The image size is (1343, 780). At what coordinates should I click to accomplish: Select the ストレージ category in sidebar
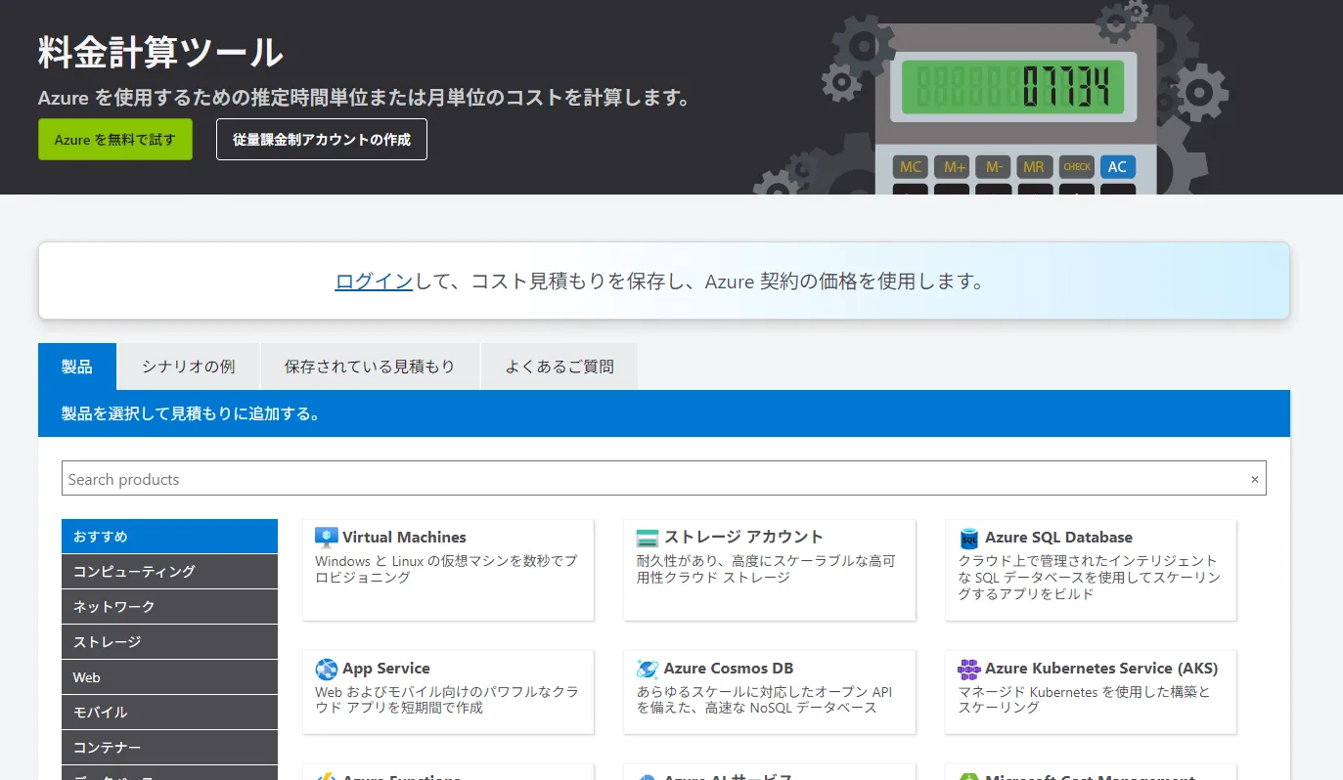click(169, 641)
